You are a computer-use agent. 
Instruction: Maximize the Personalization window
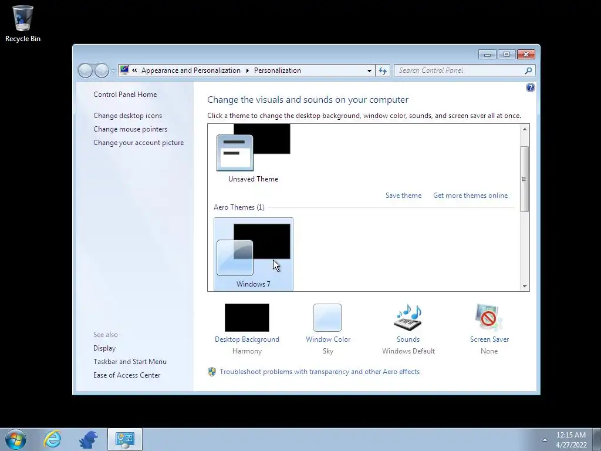point(507,55)
